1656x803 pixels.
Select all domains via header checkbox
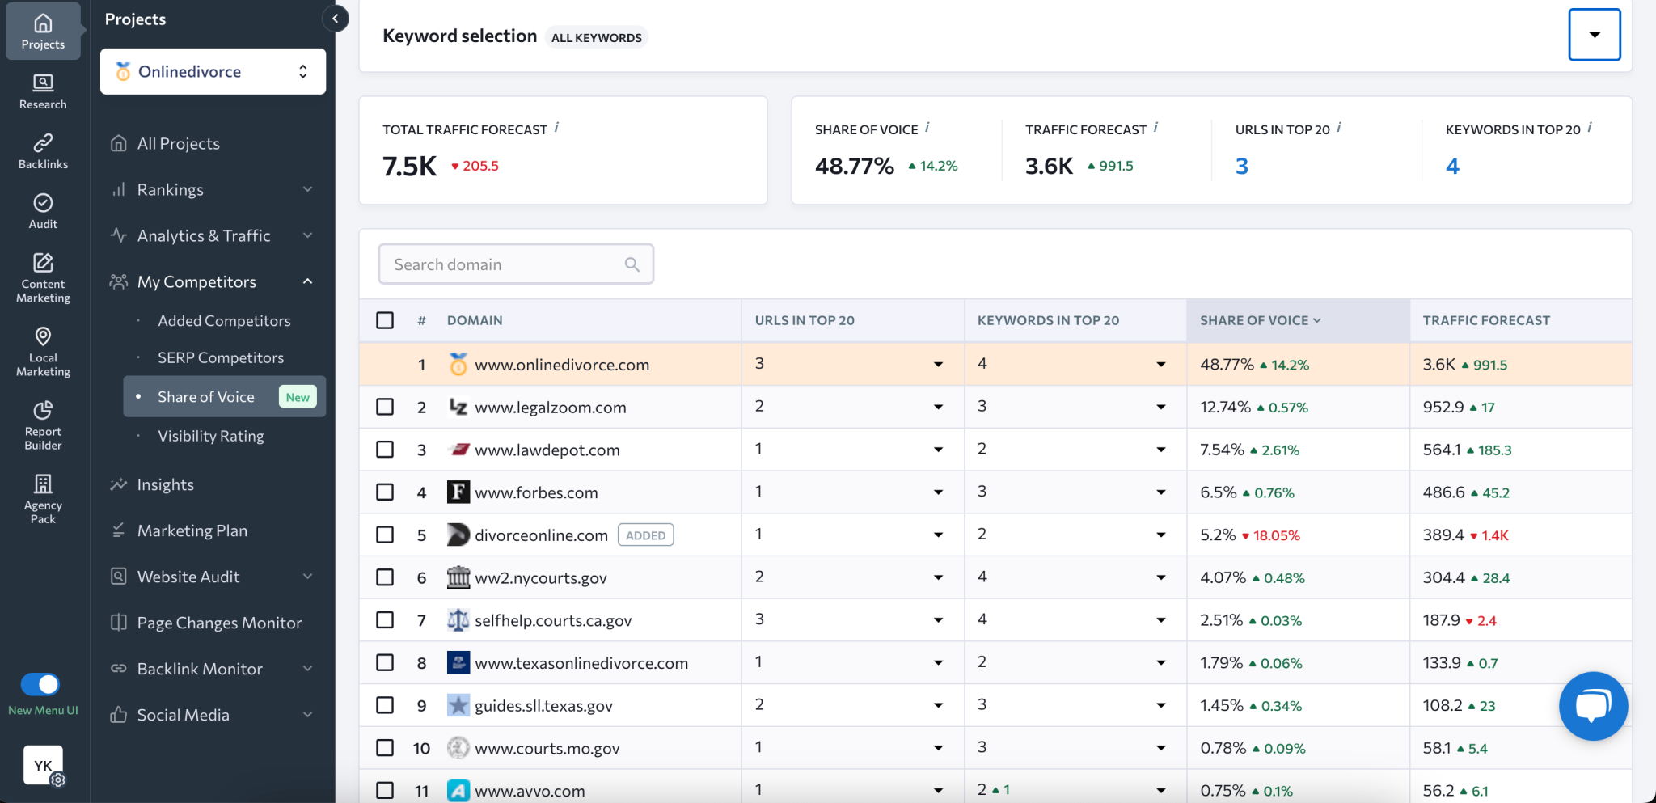point(384,320)
